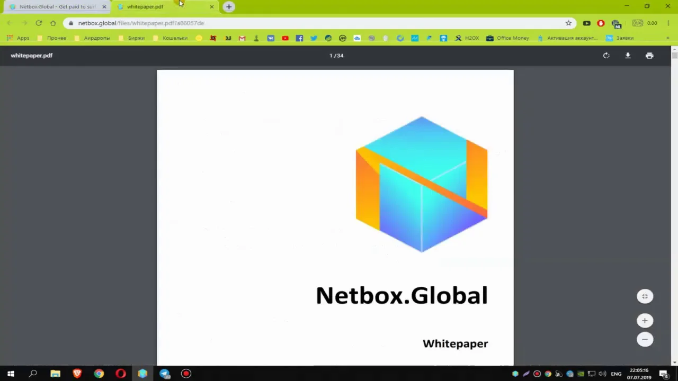Open a new browser tab
This screenshot has height=381, width=678.
coord(229,7)
